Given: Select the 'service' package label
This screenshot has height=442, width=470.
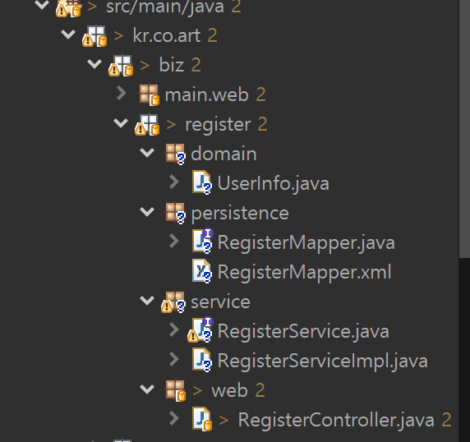Looking at the screenshot, I should point(220,302).
